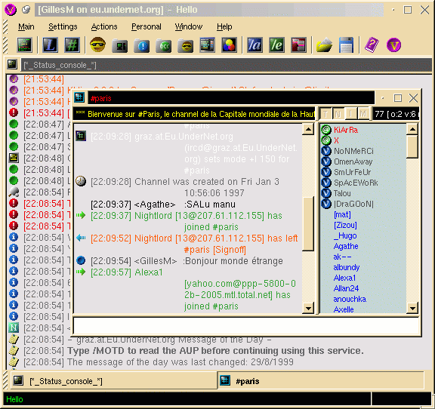This screenshot has width=435, height=409.
Task: Open the colored circles toolbar icon
Action: pos(229,45)
